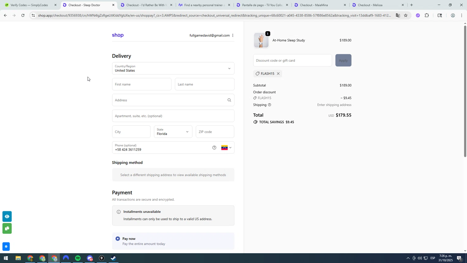Open State dropdown showing Florida
This screenshot has width=467, height=263.
point(173,132)
